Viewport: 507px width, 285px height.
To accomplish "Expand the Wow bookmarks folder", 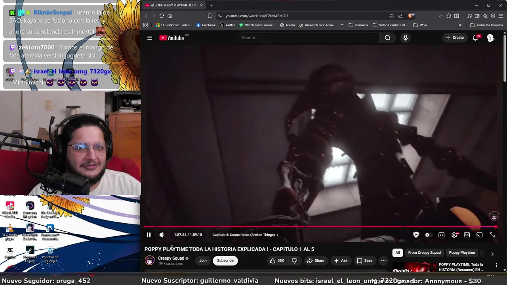I will (x=420, y=25).
